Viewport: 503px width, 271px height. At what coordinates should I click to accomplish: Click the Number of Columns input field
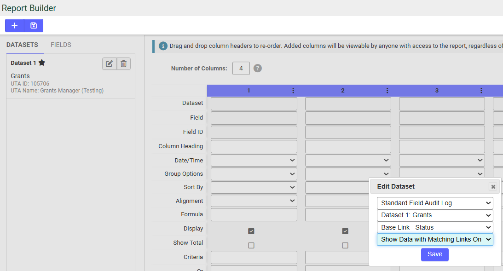241,69
